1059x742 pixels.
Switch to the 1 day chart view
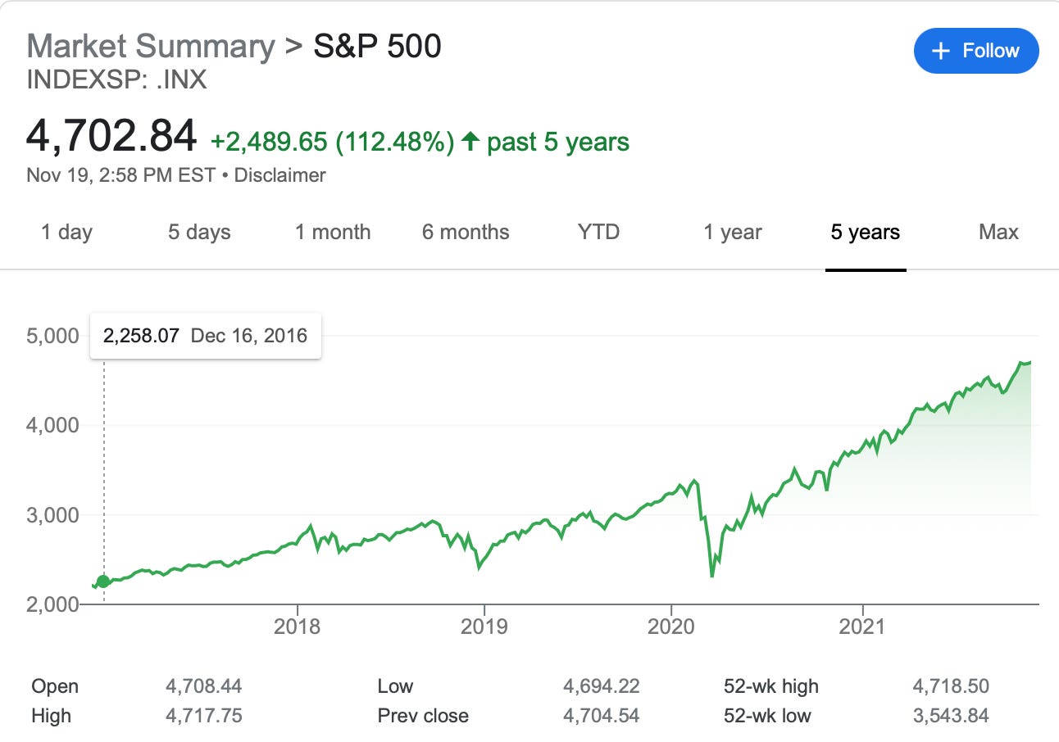click(66, 232)
